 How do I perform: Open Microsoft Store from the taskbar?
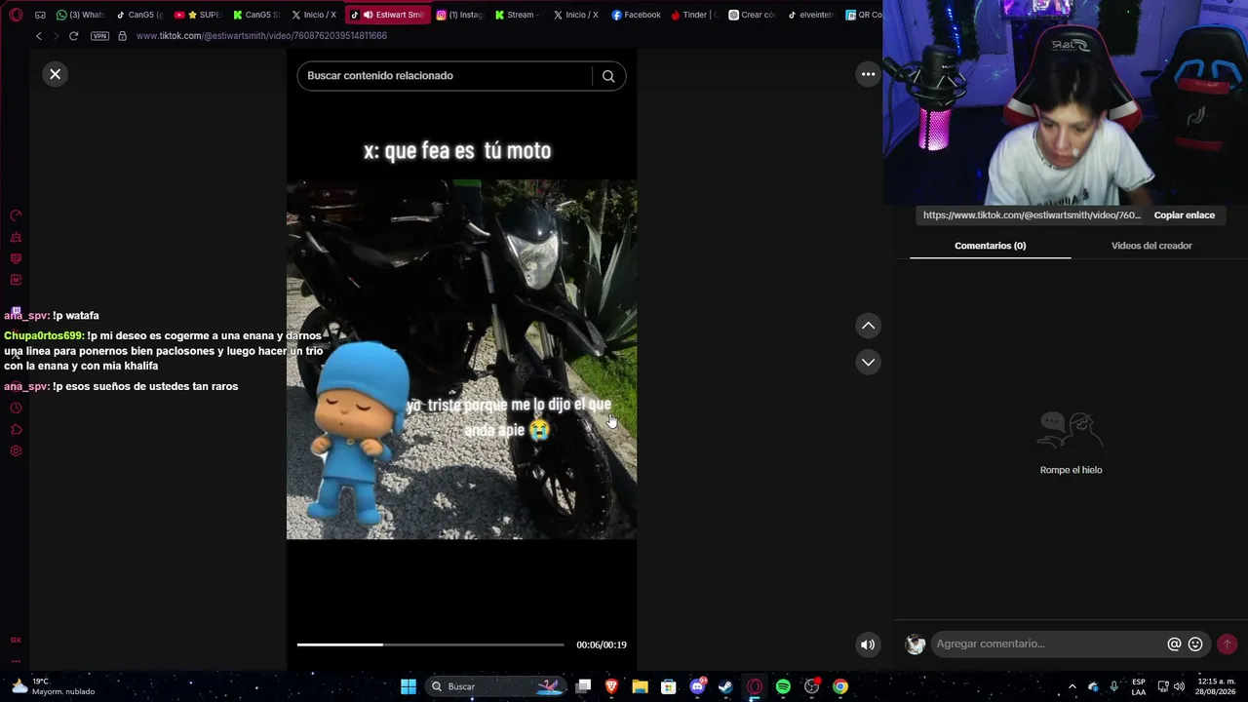[669, 686]
